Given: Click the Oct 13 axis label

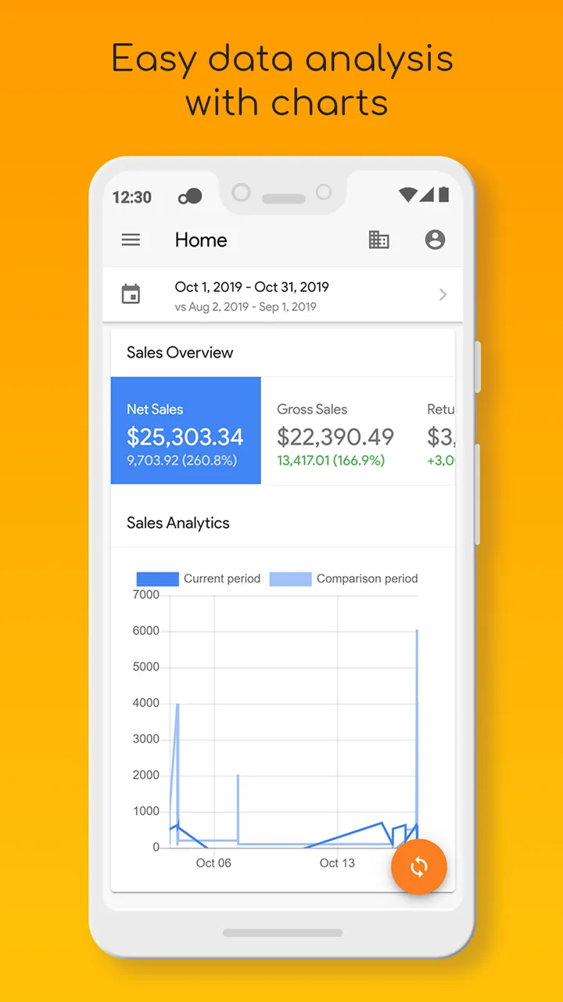Looking at the screenshot, I should tap(337, 863).
